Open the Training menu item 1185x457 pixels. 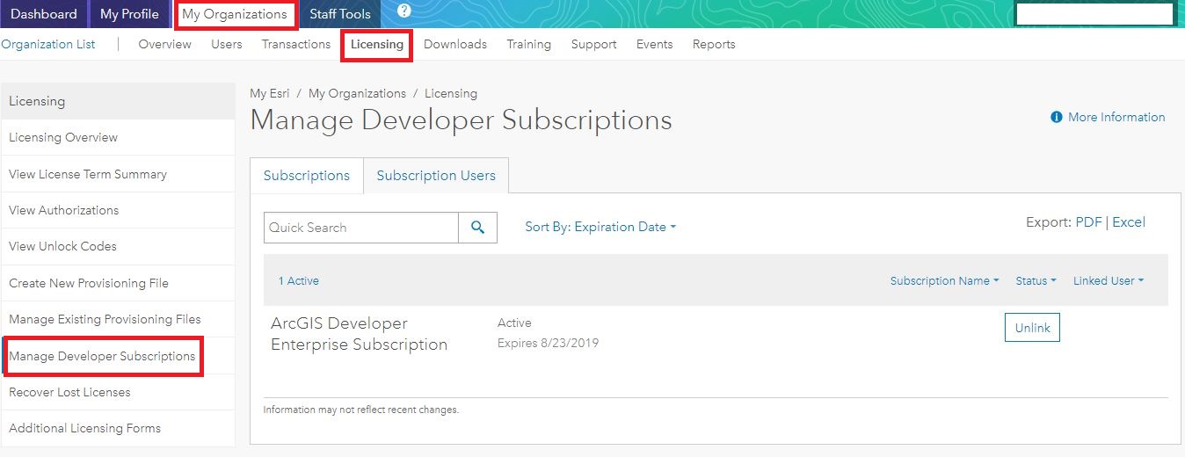click(x=529, y=44)
